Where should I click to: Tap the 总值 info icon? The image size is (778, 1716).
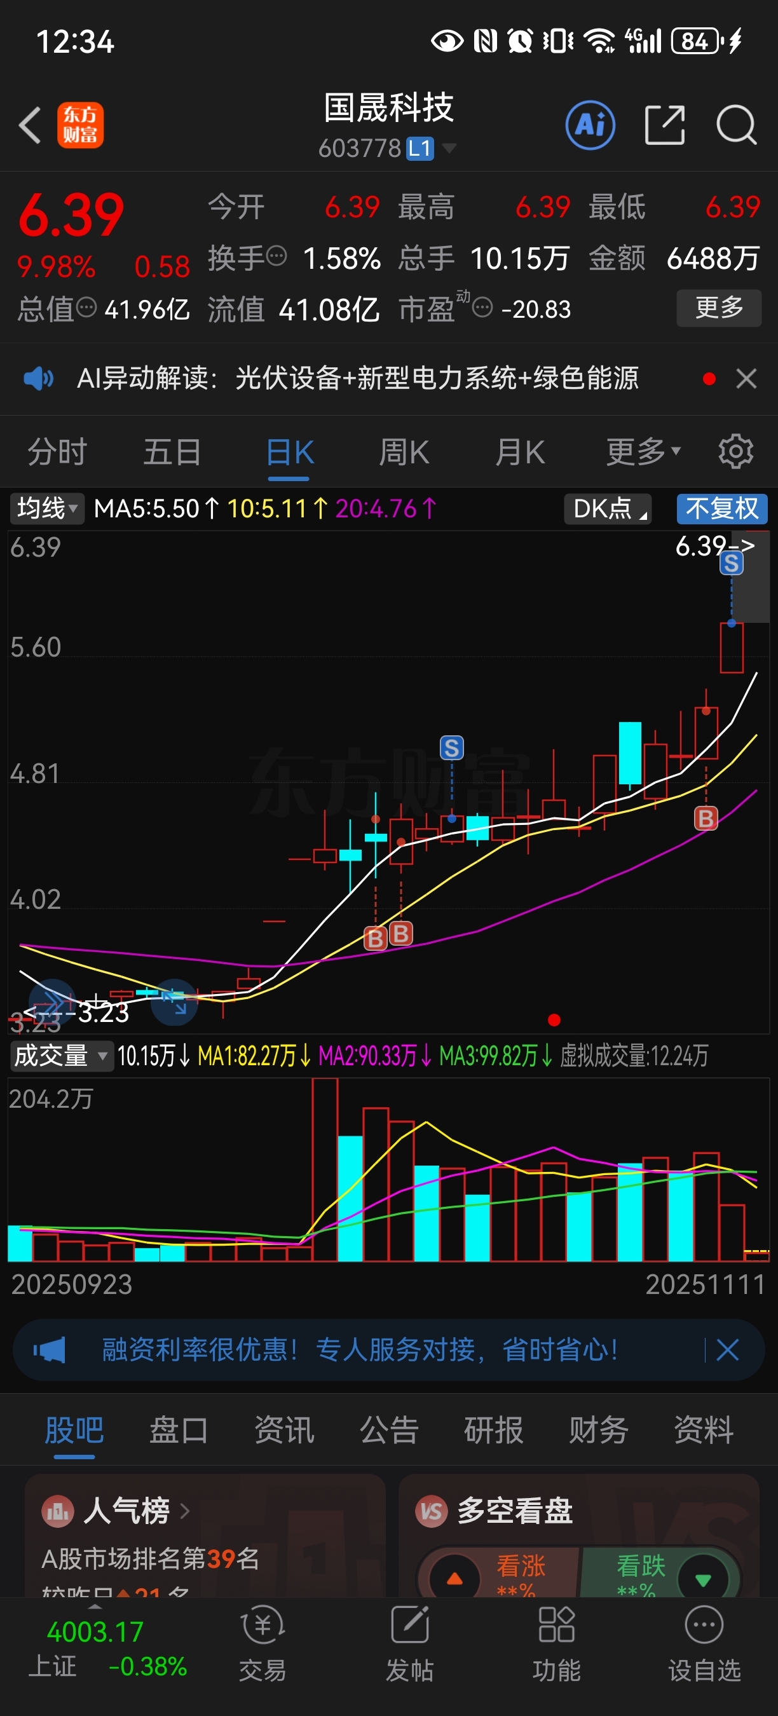(86, 308)
